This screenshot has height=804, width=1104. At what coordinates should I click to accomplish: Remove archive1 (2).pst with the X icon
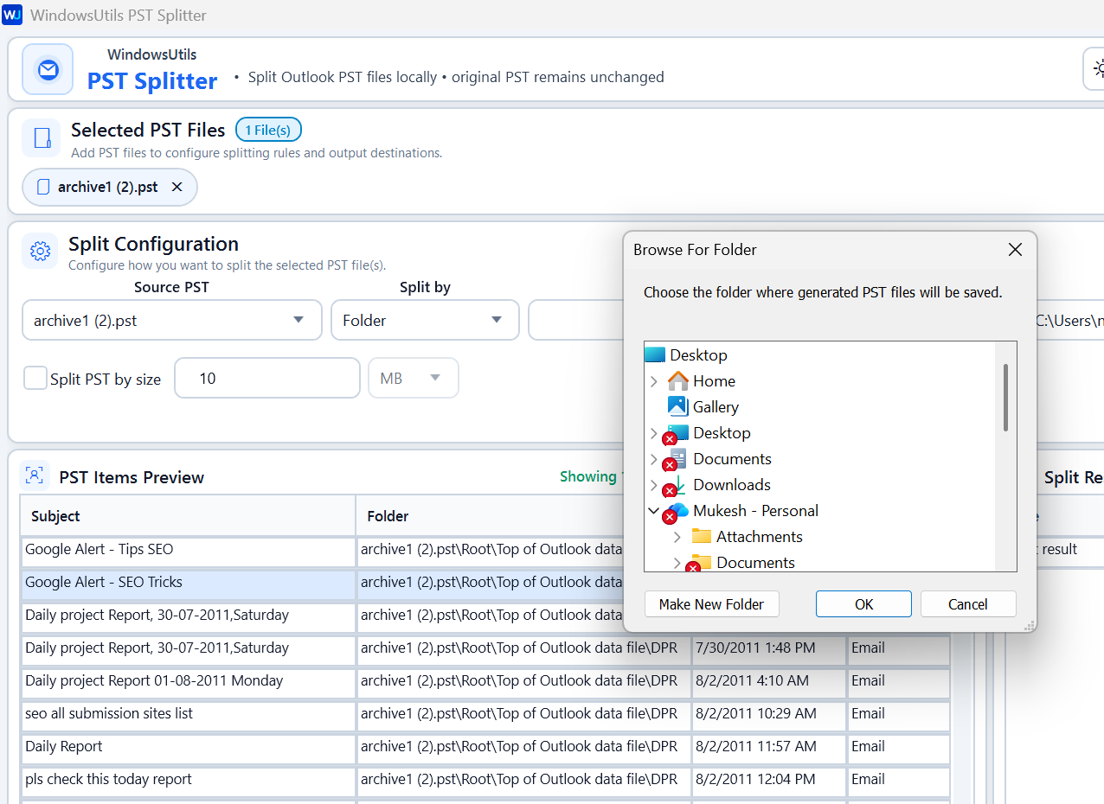coord(177,187)
